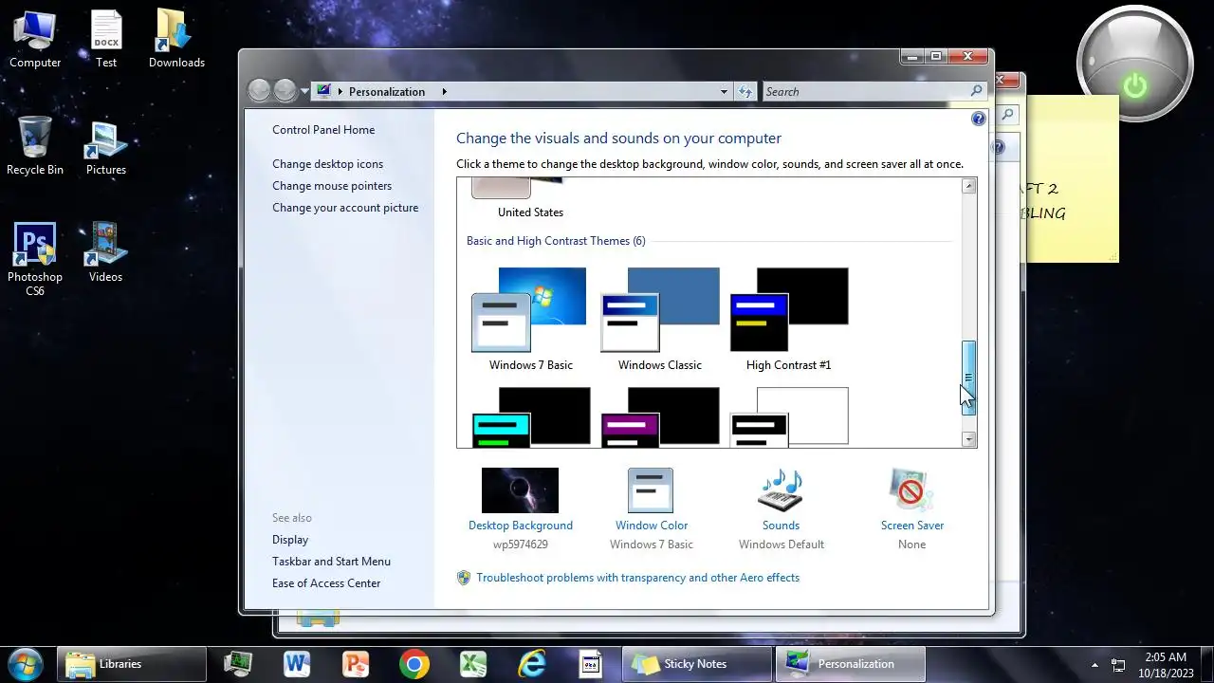Select the Windows Classic theme

(660, 319)
